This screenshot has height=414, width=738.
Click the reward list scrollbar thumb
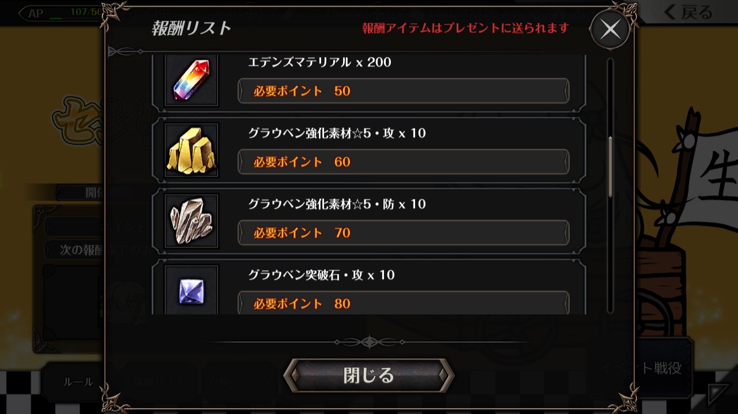tap(610, 167)
